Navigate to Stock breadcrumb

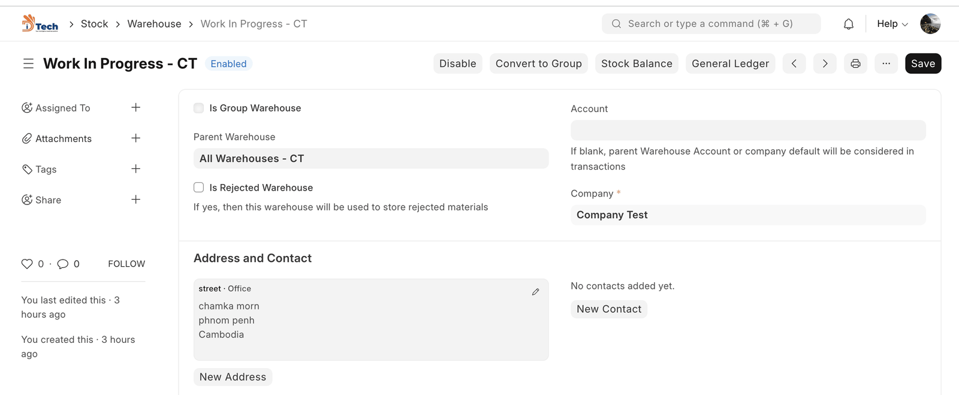(94, 24)
